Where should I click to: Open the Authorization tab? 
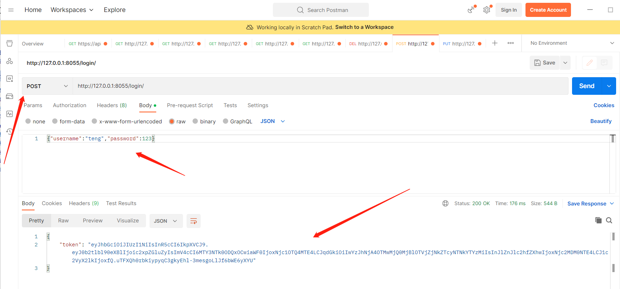(69, 105)
